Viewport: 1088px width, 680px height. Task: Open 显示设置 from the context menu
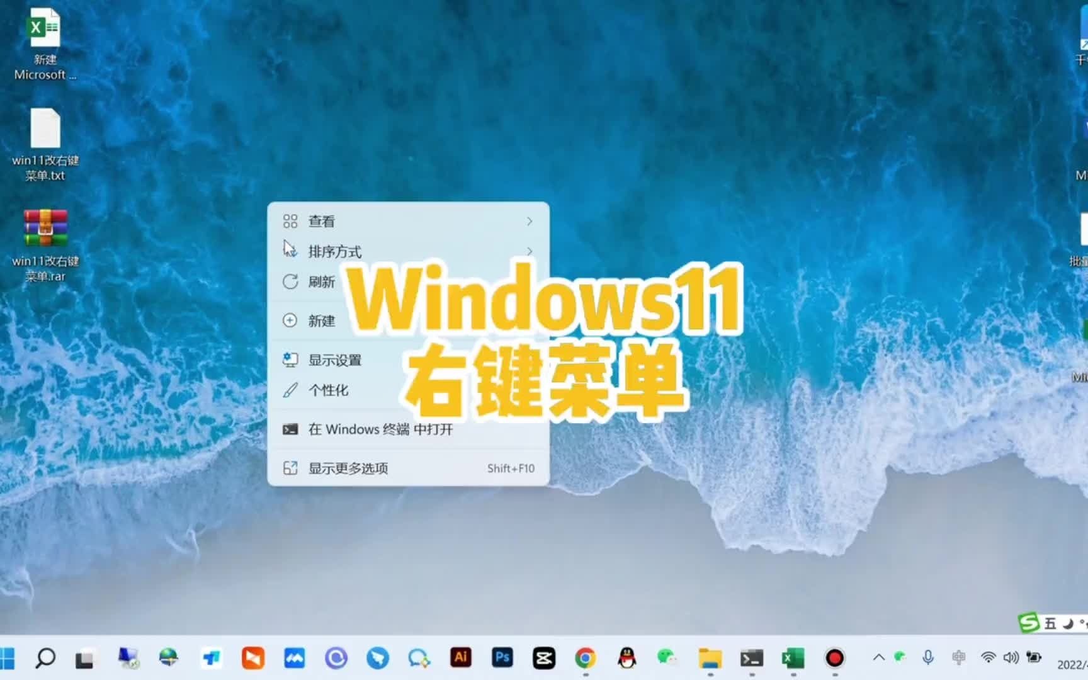click(x=408, y=360)
